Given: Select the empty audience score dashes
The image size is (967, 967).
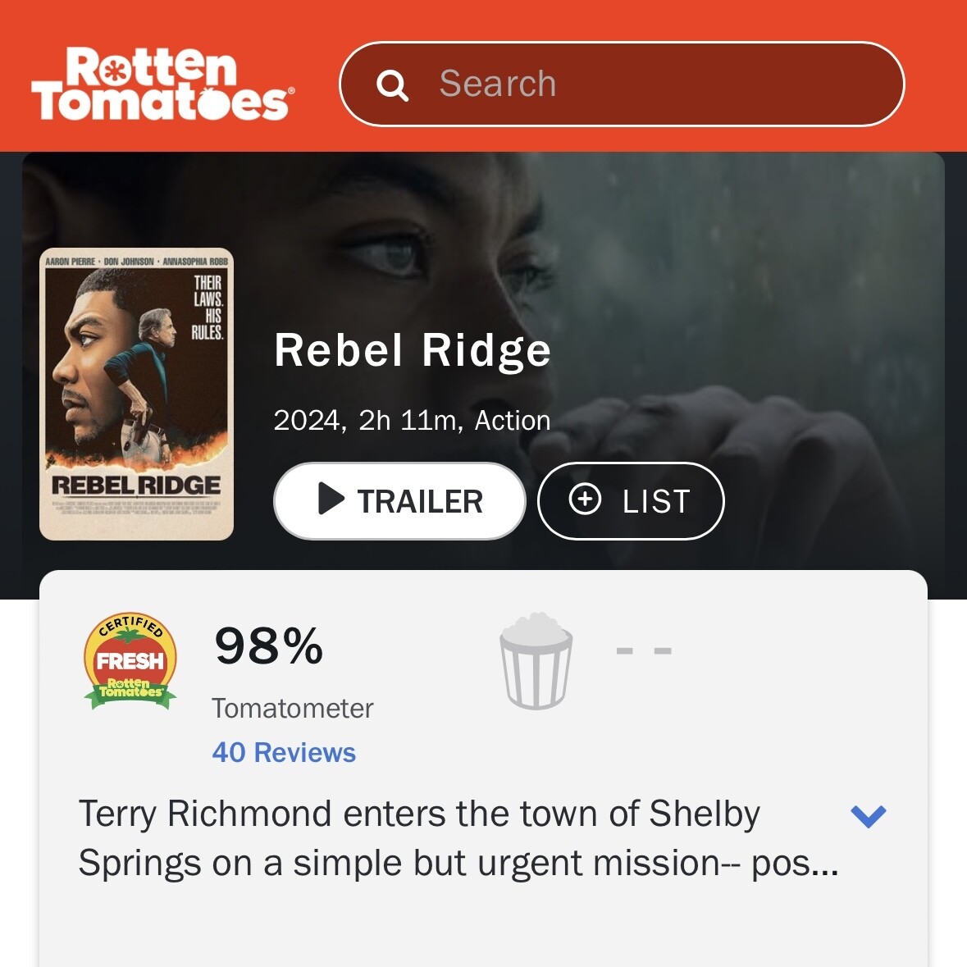Looking at the screenshot, I should click(x=644, y=650).
